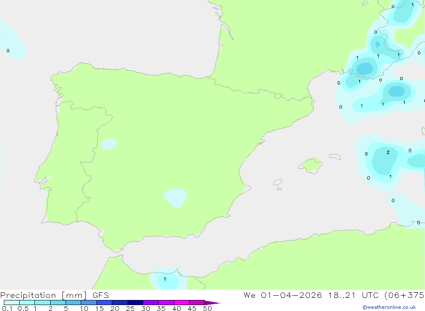Image resolution: width=425 pixels, height=311 pixels.
Task: Select the 2–5 mm legend color swatch
Action: [x=58, y=303]
